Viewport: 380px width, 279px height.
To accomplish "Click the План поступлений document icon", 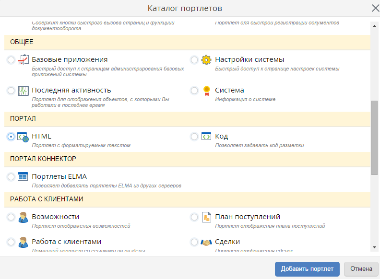I will (206, 217).
